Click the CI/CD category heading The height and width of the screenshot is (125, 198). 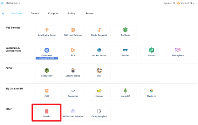pos(9,68)
